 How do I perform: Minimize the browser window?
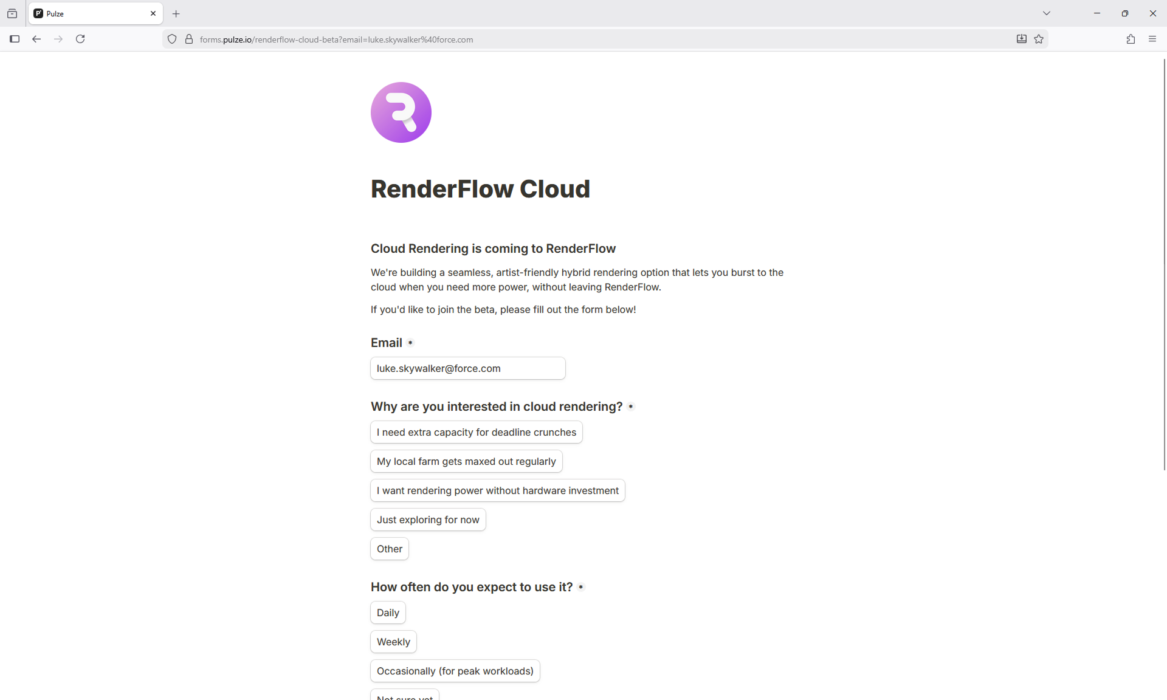point(1097,13)
